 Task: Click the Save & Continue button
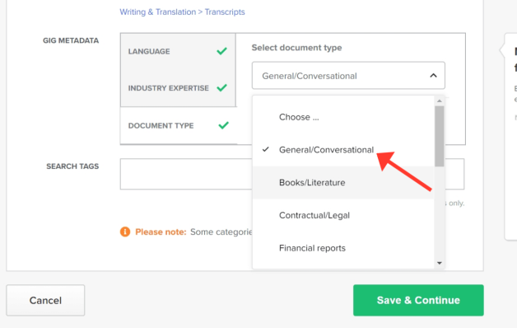[418, 300]
